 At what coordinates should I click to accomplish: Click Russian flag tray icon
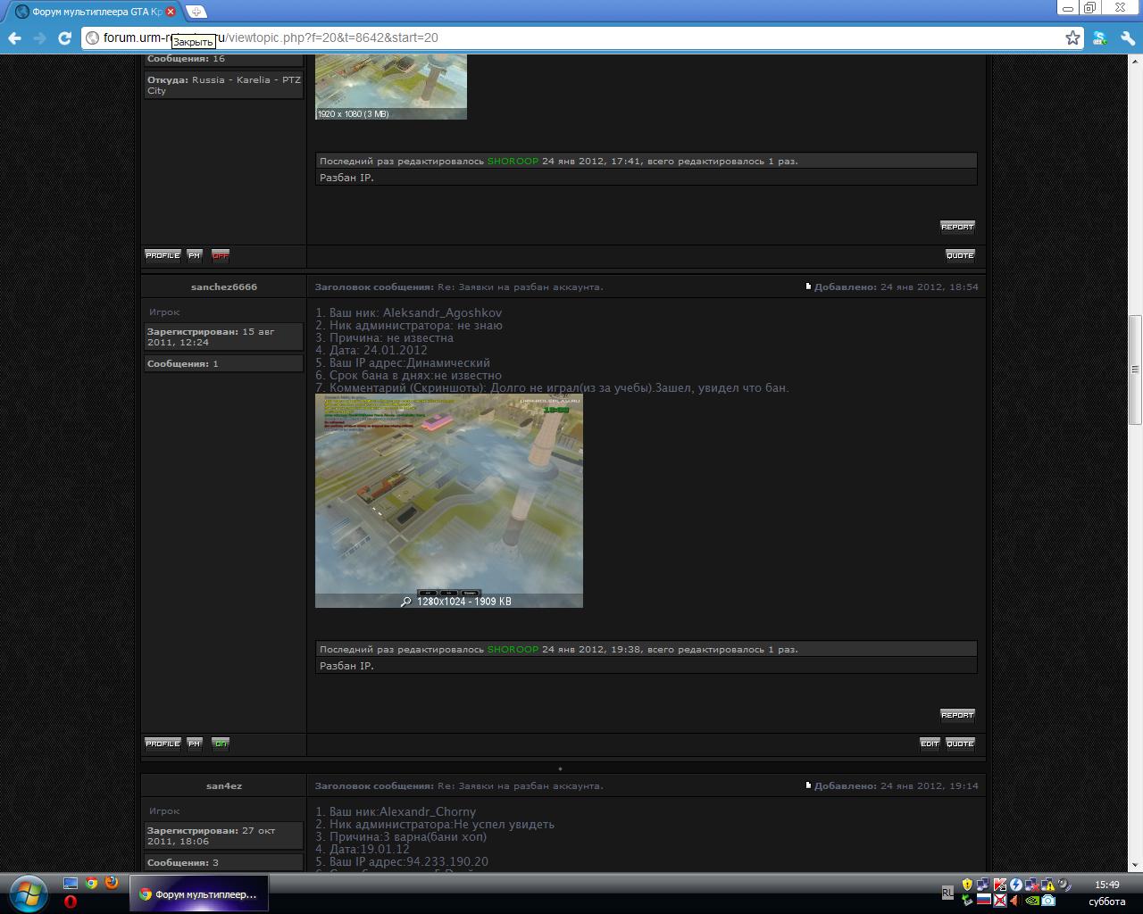[x=983, y=900]
